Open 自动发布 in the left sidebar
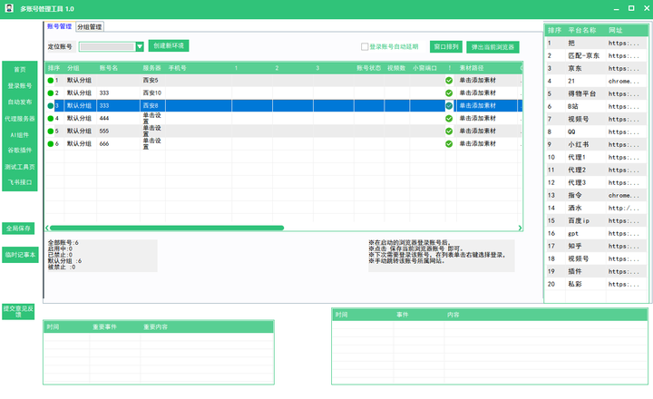The width and height of the screenshot is (653, 399). [x=20, y=102]
